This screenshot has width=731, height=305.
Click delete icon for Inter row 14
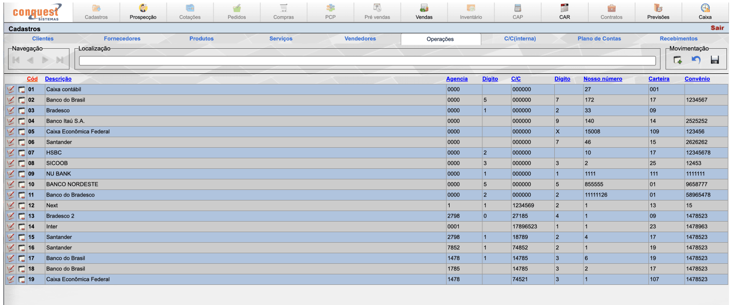pyautogui.click(x=22, y=227)
